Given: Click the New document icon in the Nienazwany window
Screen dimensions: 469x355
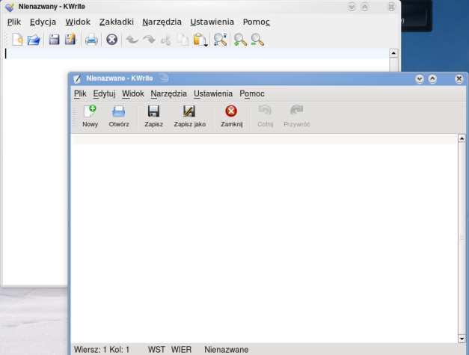Looking at the screenshot, I should (x=17, y=40).
